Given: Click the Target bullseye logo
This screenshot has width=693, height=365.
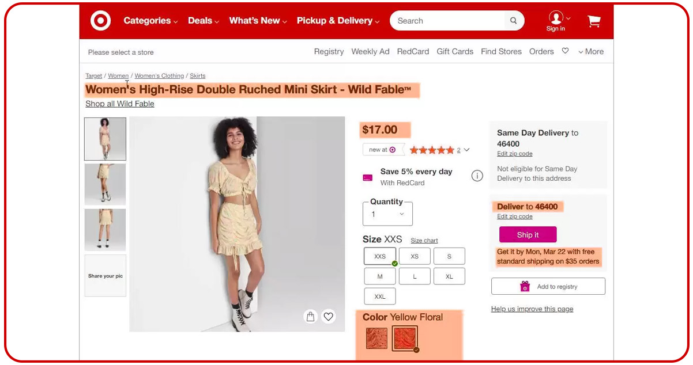Looking at the screenshot, I should click(x=100, y=21).
